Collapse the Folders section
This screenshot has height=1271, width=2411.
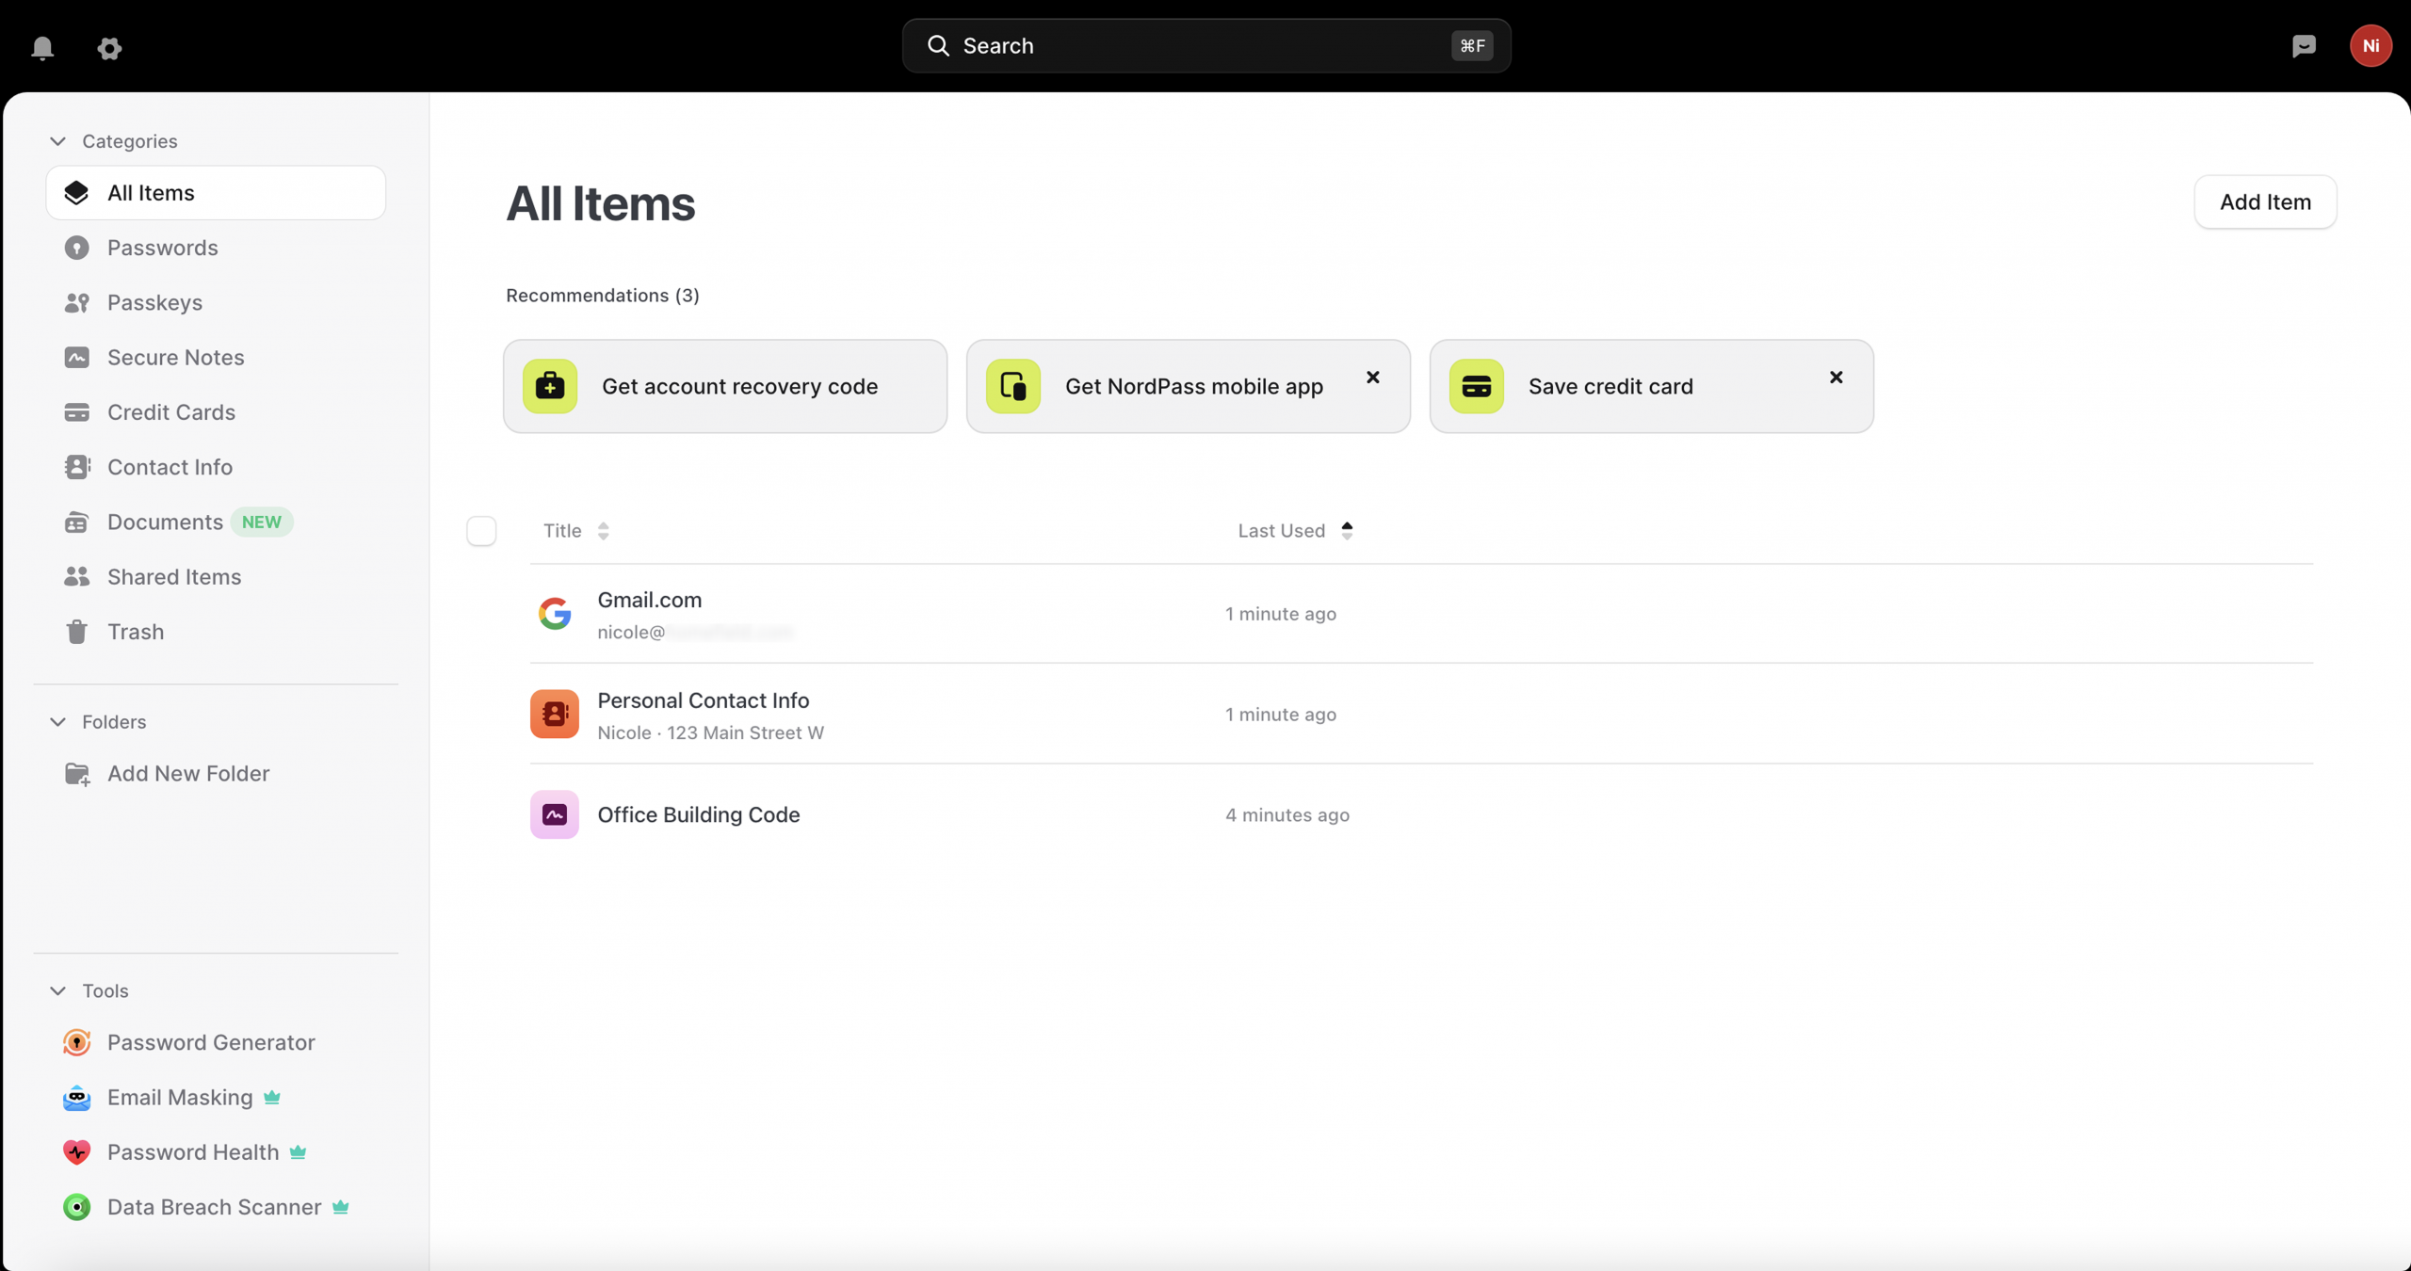pos(57,722)
